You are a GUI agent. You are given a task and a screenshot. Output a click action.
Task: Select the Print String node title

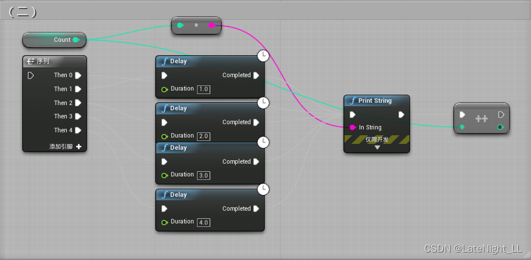[375, 101]
